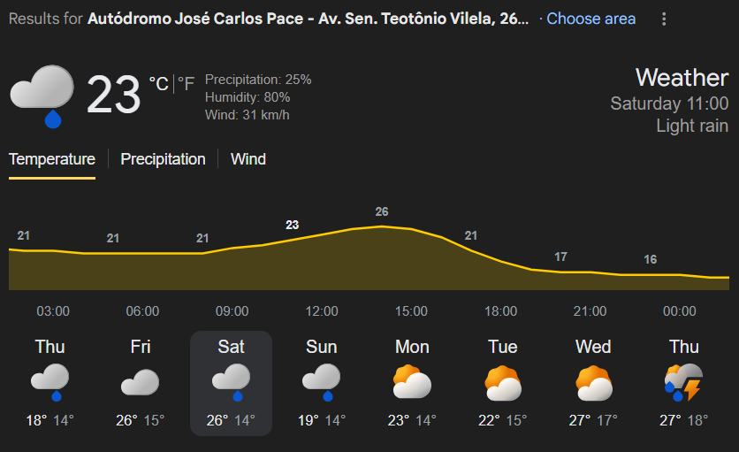Click Friday's cloudy forecast icon

pos(141,382)
